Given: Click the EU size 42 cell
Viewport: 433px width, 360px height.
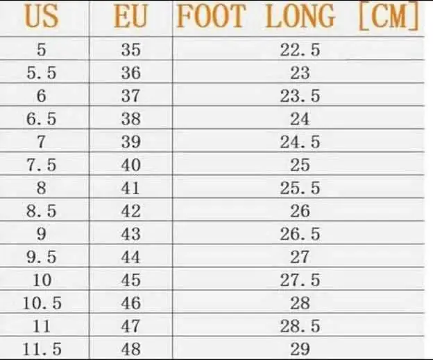Looking at the screenshot, I should [x=130, y=211].
